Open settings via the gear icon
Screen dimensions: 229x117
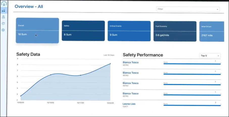pos(4,30)
